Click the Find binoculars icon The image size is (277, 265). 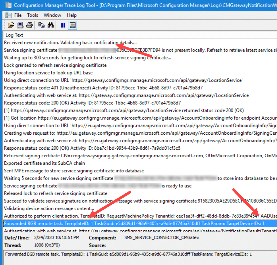pyautogui.click(x=51, y=25)
